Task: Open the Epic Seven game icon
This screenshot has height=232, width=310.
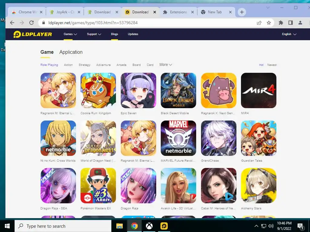Action: [138, 90]
